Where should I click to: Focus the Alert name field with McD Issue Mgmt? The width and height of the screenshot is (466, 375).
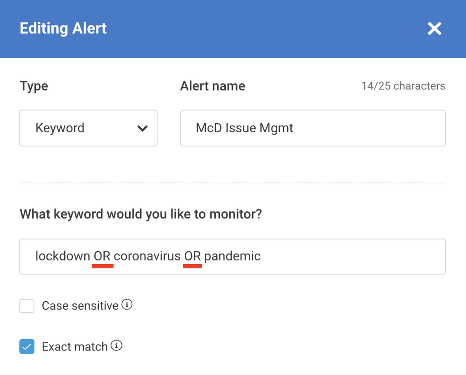coord(313,128)
